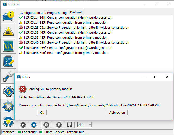Stop the running procedure with the stop button
Image resolution: width=174 pixels, height=135 pixels.
tap(34, 125)
